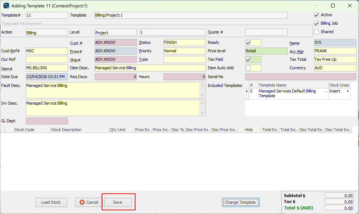The height and width of the screenshot is (214, 359).
Task: Click the Disc % column header
Action: pos(178,130)
